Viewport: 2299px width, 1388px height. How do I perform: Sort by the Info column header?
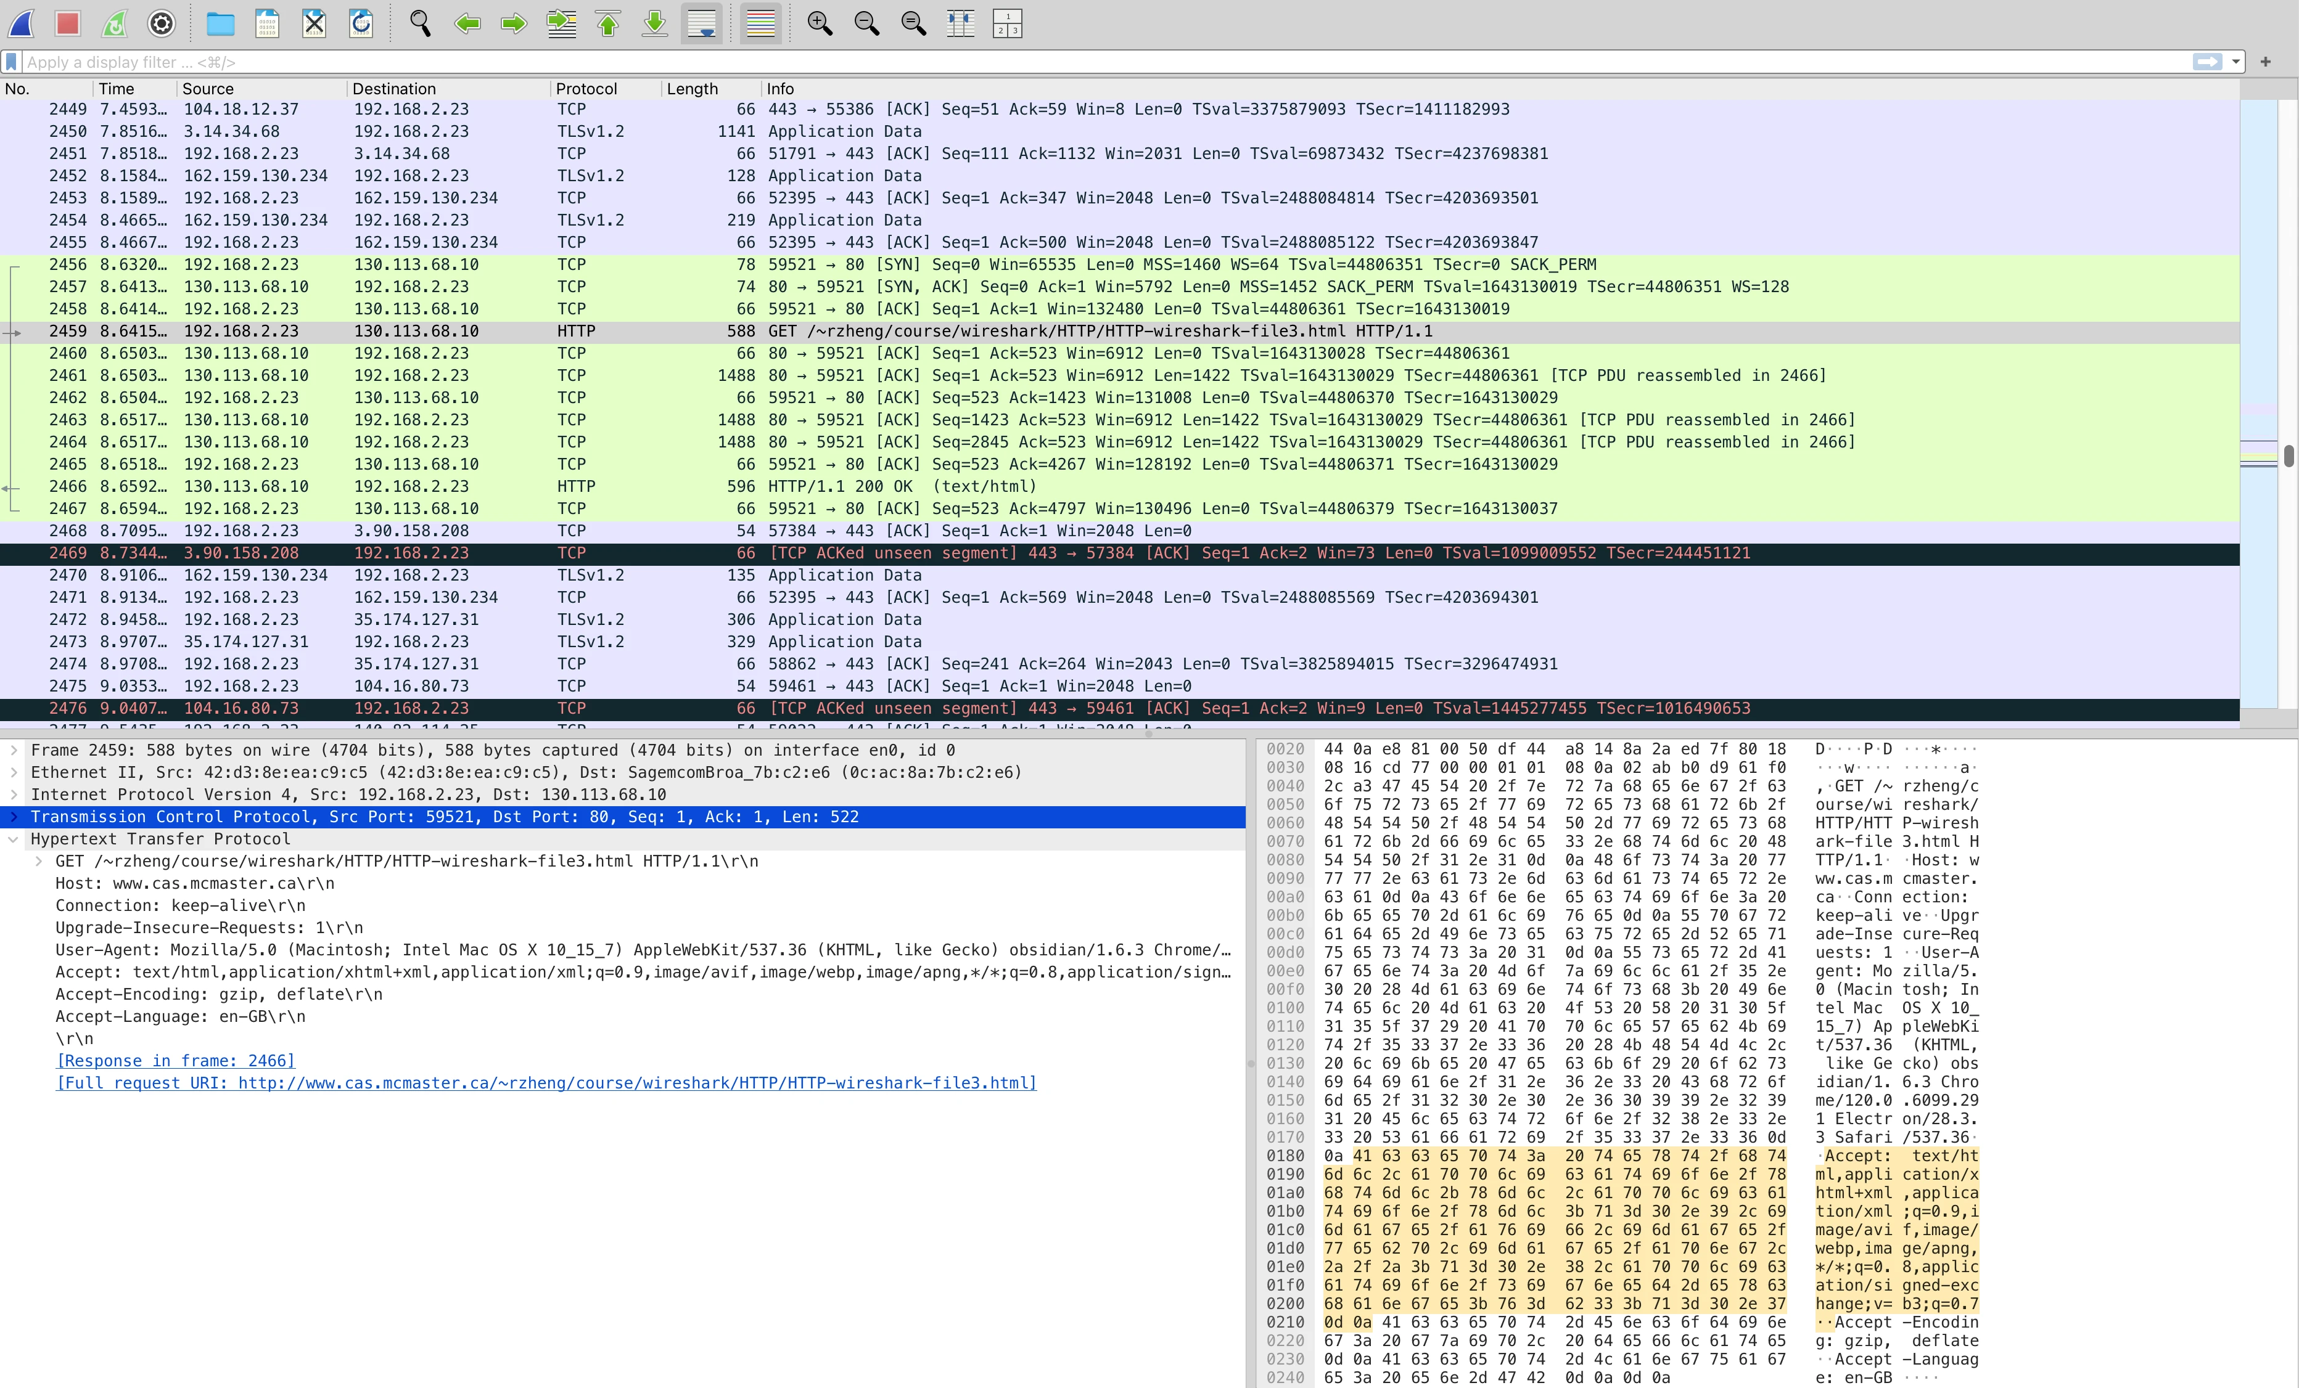[x=1500, y=89]
